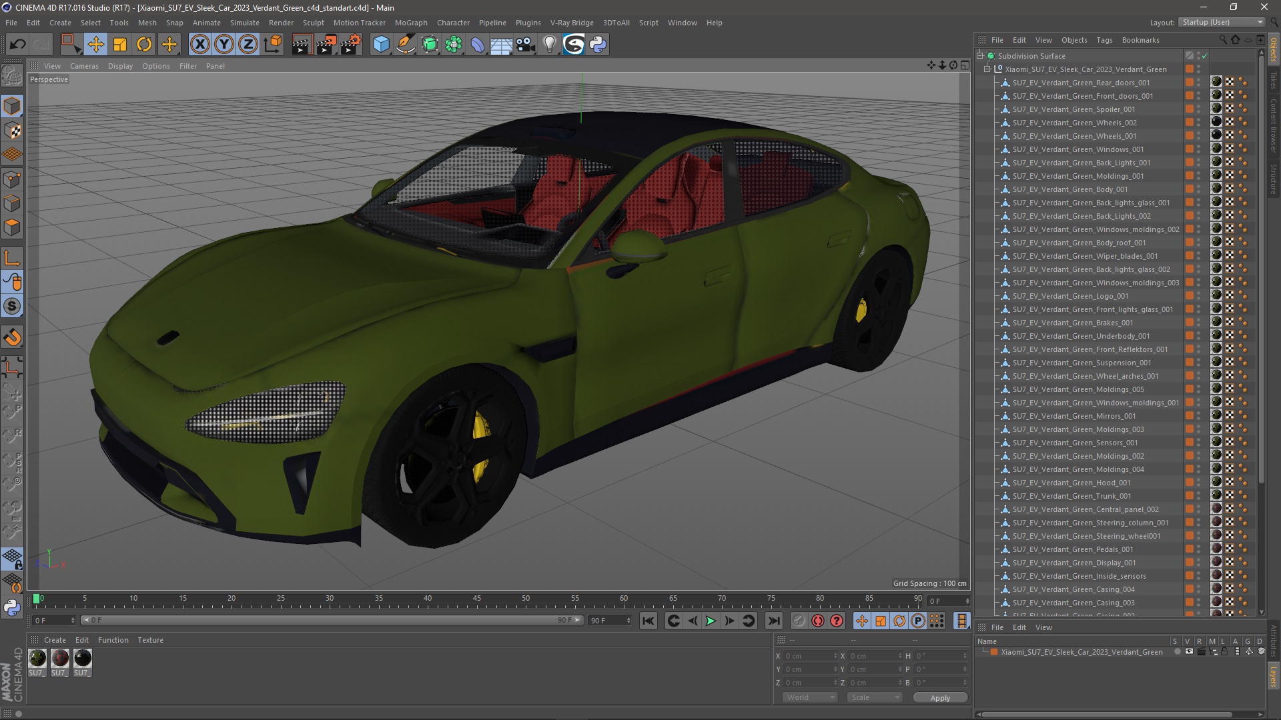Open Edit Render Settings icon
This screenshot has width=1281, height=720.
(351, 45)
